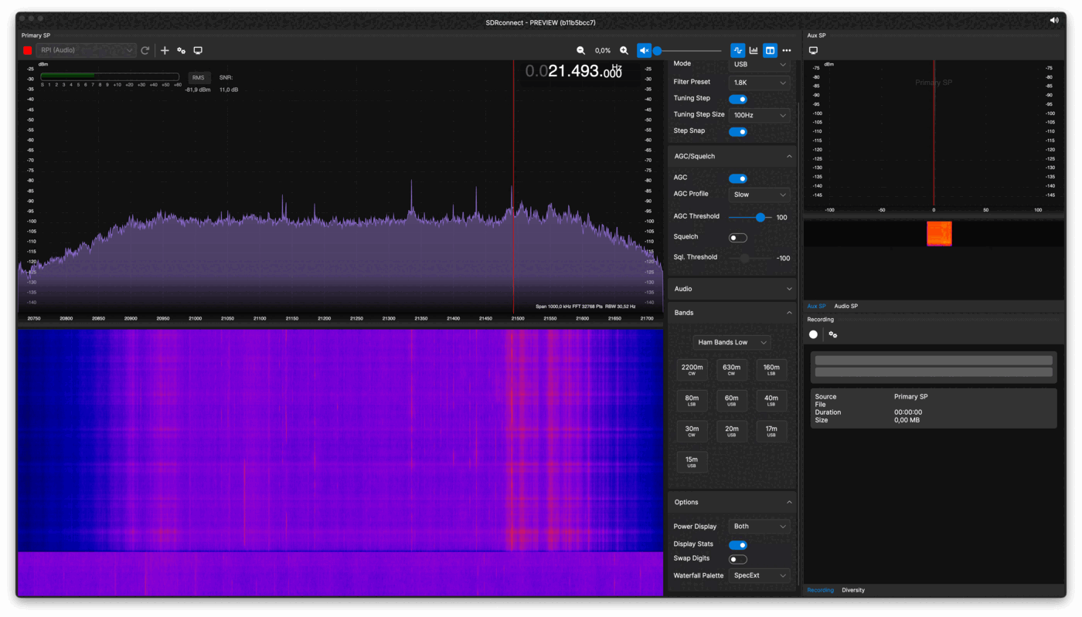Enable the Squelch switch

tap(738, 238)
